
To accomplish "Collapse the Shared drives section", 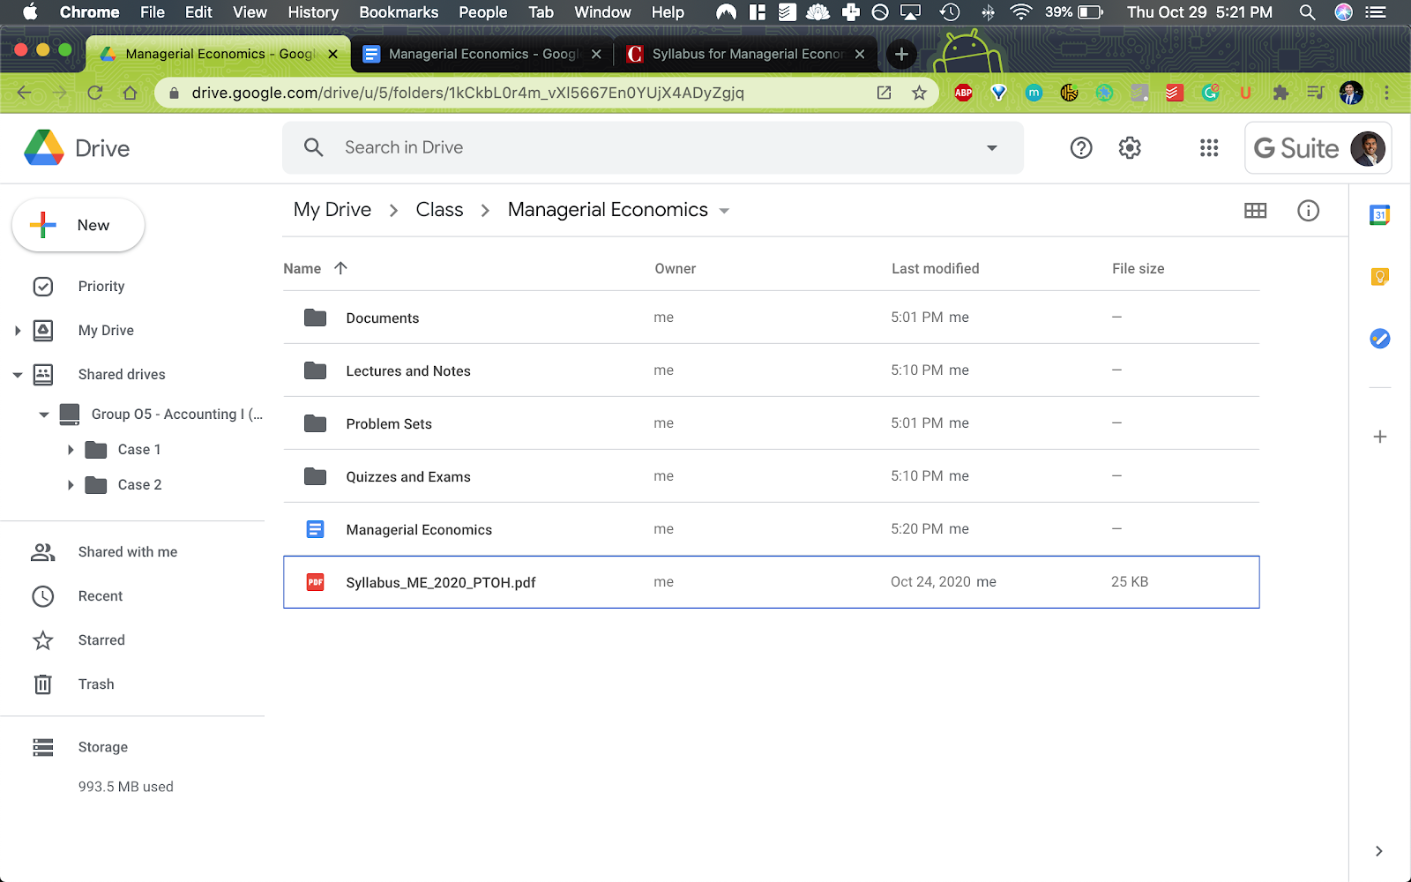I will tap(18, 375).
